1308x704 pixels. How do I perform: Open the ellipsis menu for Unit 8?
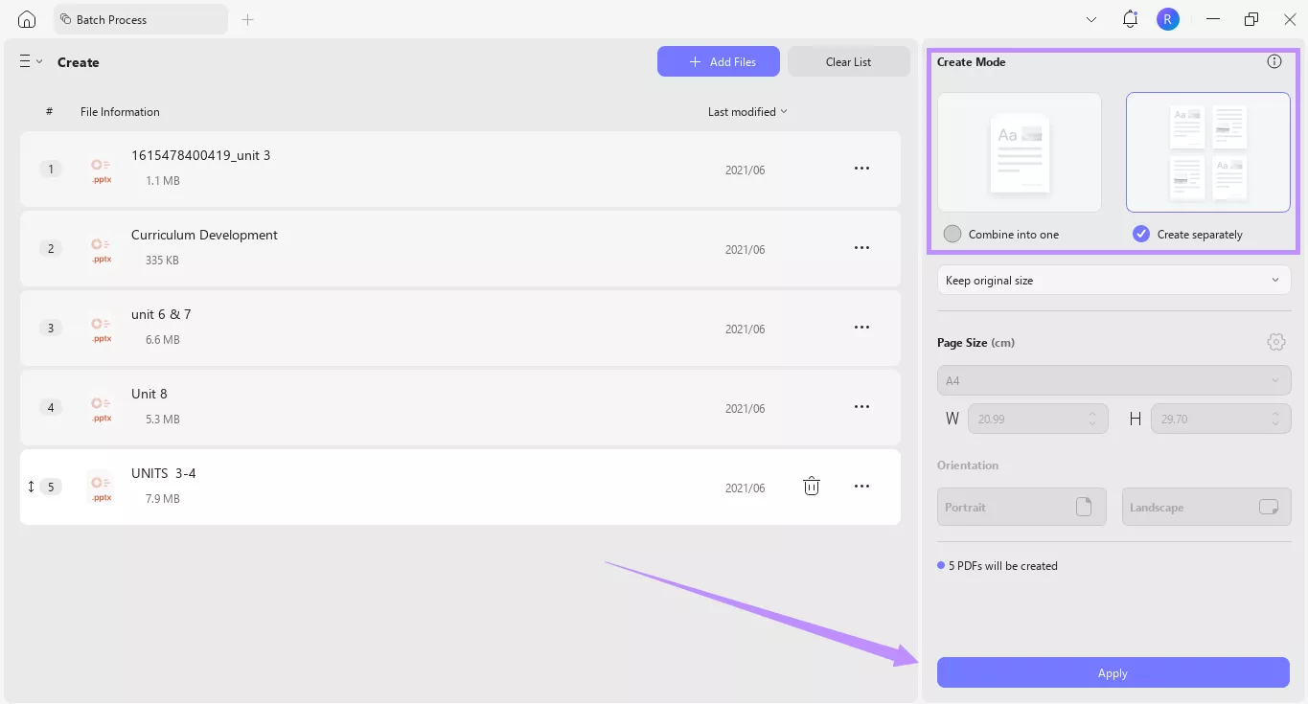(861, 407)
